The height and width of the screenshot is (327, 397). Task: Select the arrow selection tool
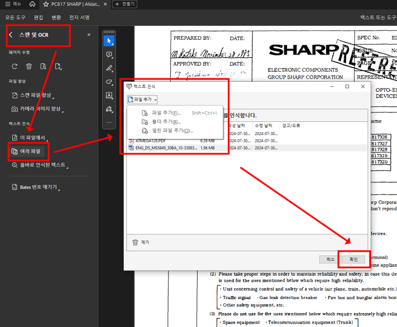click(109, 41)
